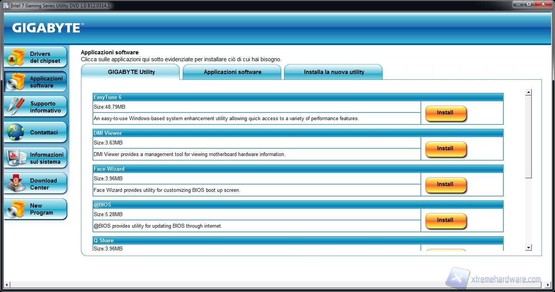This screenshot has height=292, width=555.
Task: Switch to the GIGABYTE Utility tab
Action: point(131,72)
